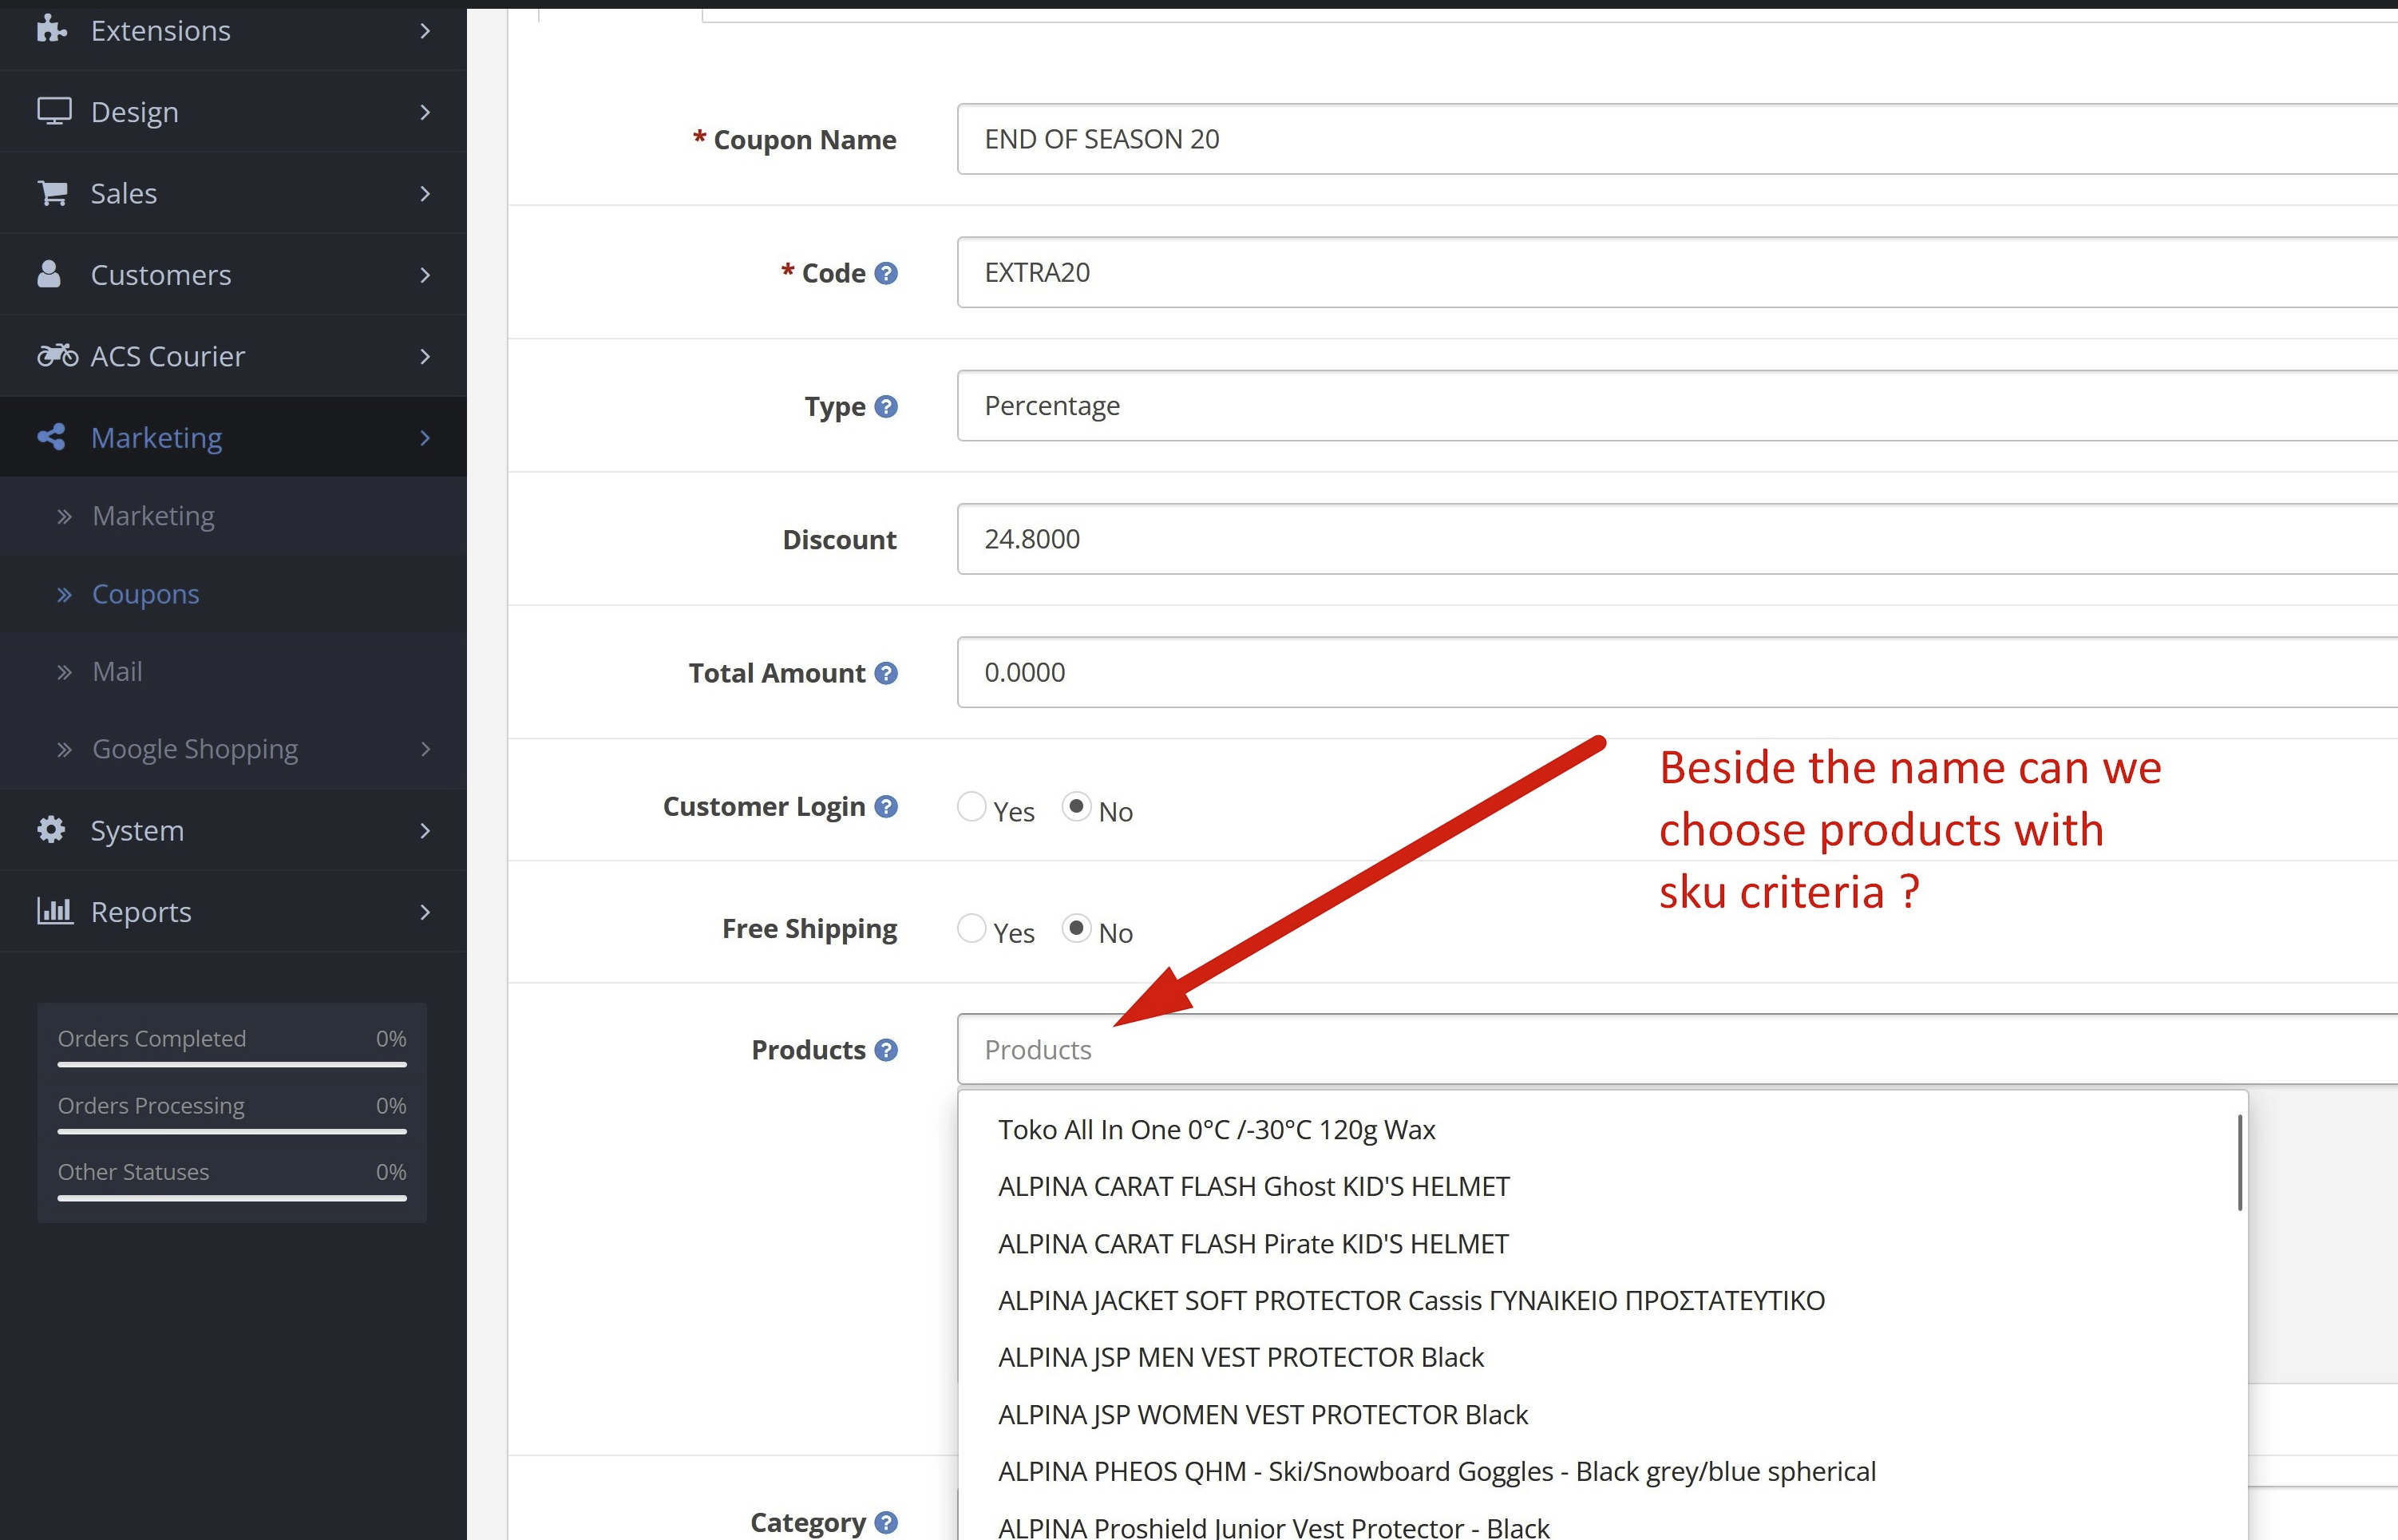Click the Orders Completed progress bar
Viewport: 2398px width, 1540px height.
[232, 1065]
